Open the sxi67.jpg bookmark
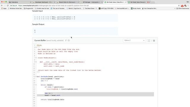This screenshot has width=190, height=107. pos(106,9)
